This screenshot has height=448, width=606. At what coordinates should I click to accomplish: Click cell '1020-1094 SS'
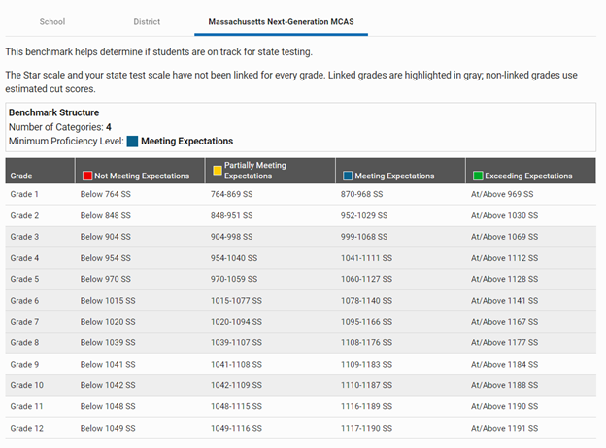[236, 322]
